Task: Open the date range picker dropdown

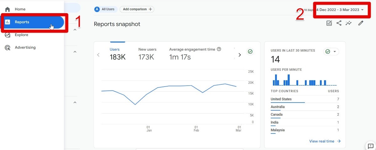Action: point(340,10)
